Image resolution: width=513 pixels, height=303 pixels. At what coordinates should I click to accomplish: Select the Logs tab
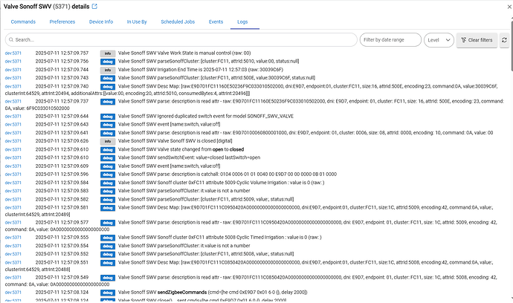pos(242,22)
